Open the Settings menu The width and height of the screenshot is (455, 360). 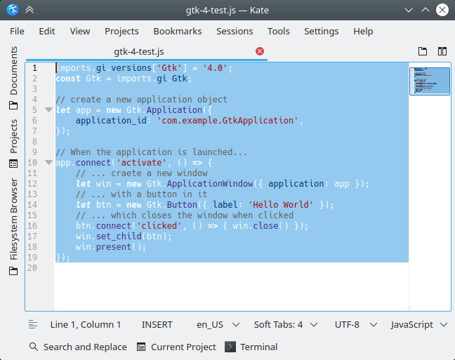click(321, 31)
